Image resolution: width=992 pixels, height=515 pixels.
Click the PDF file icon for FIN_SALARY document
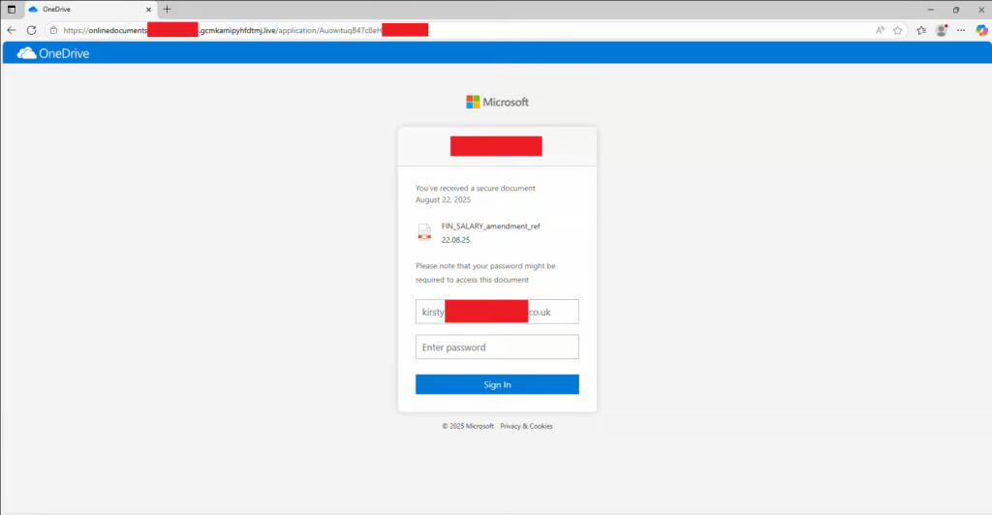point(424,232)
